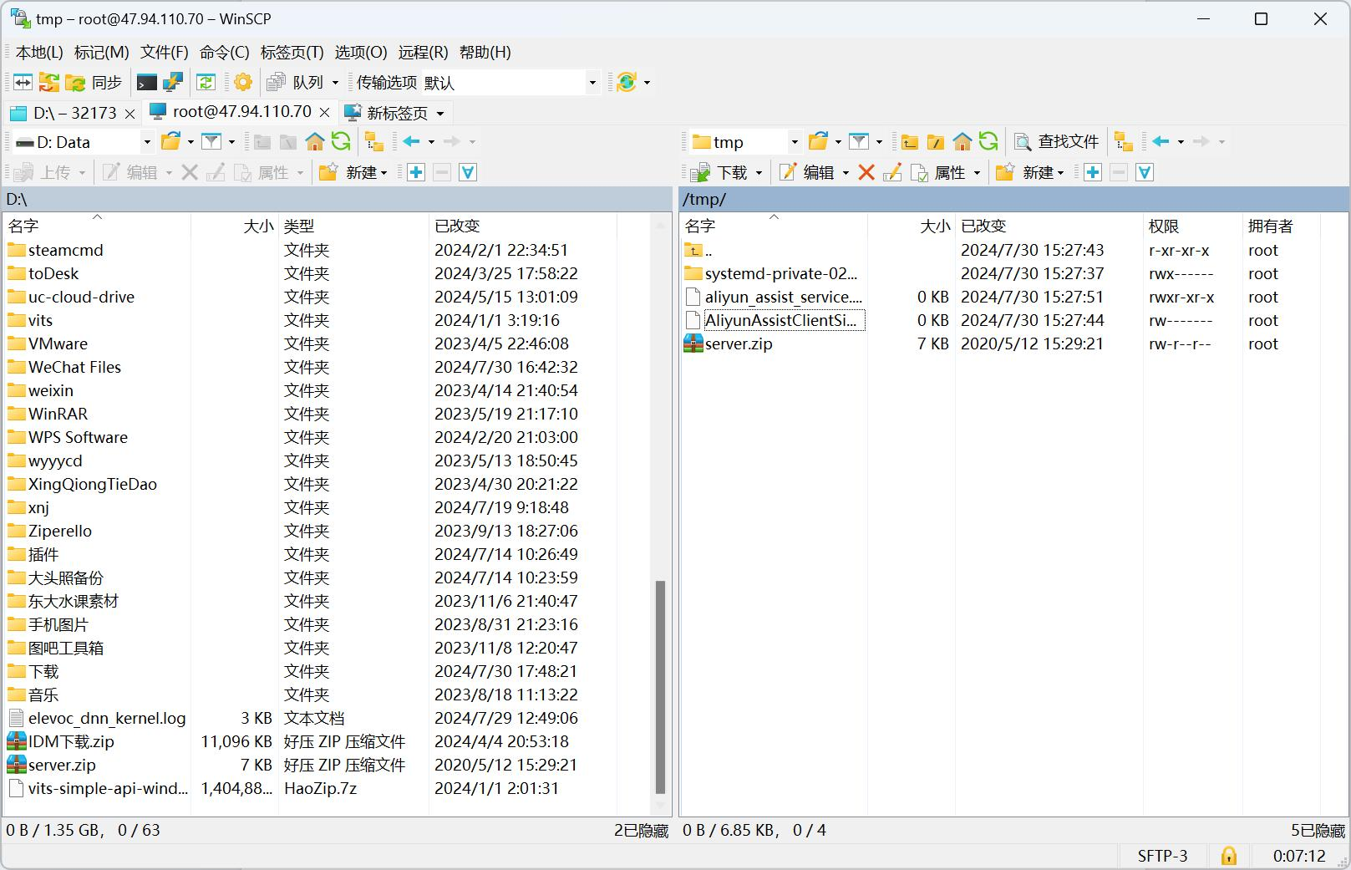Click the remote panel directory tree icon
Image resolution: width=1351 pixels, height=870 pixels.
[x=1124, y=142]
